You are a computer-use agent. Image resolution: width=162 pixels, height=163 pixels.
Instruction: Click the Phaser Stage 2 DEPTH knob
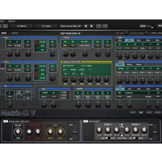144,130
